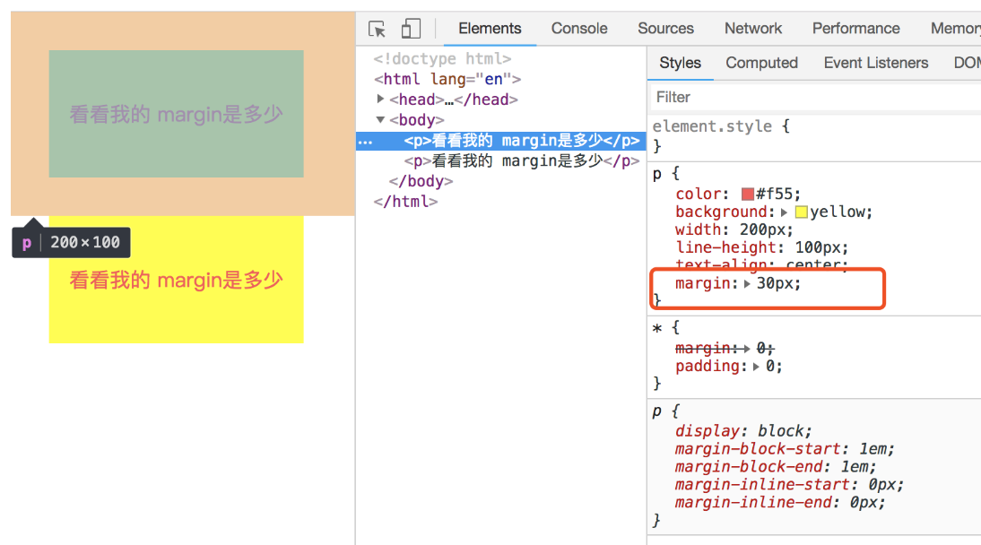Click the doctype html line
The width and height of the screenshot is (981, 545).
pyautogui.click(x=442, y=59)
